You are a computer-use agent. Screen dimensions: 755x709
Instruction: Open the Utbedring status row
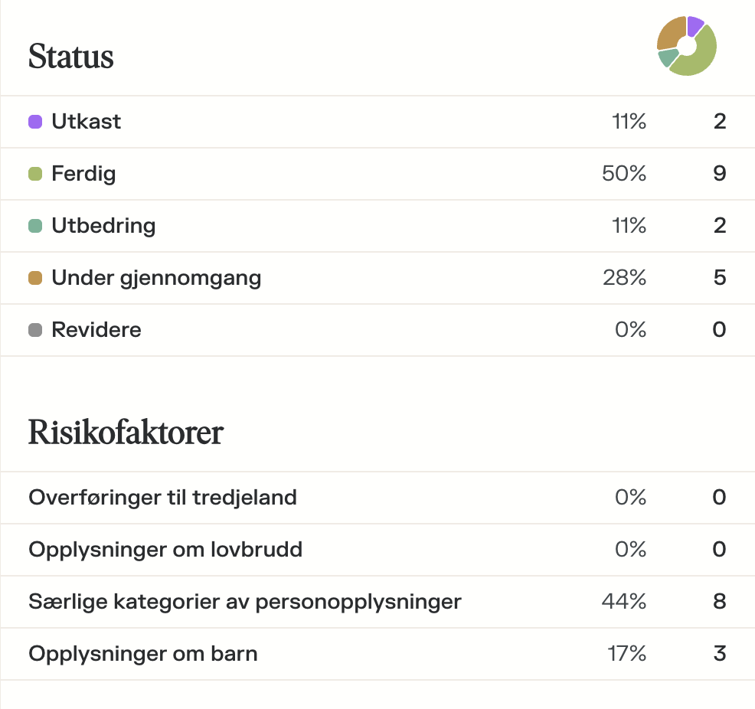click(103, 226)
